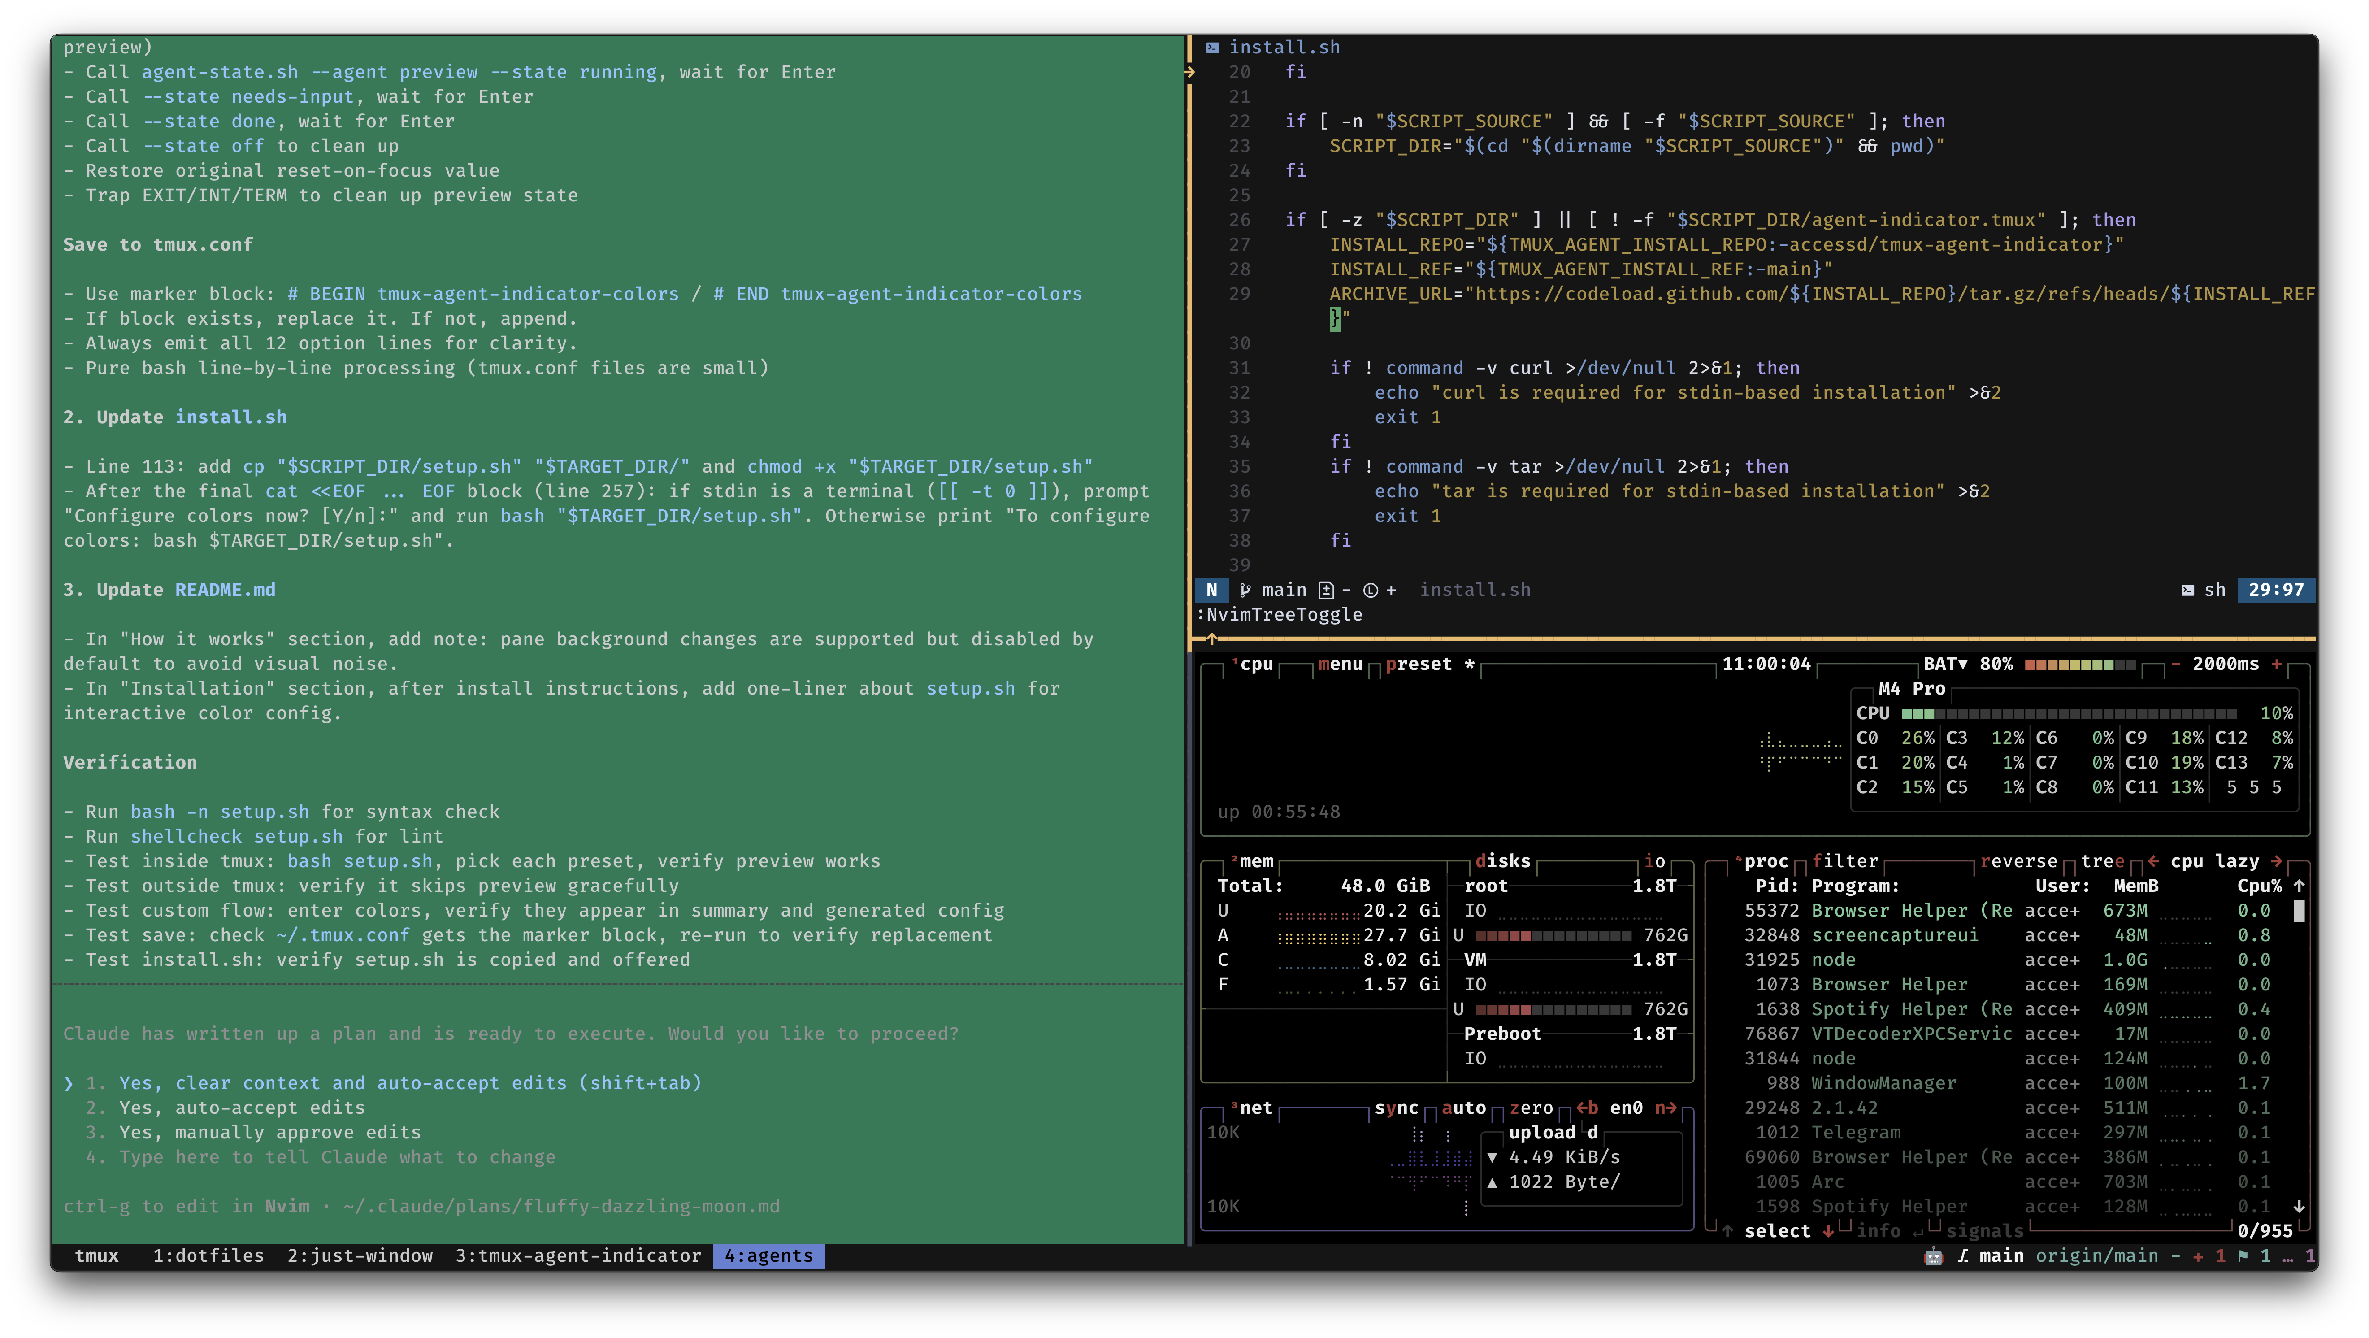Click the shell filetype icon next to sh
Image resolution: width=2369 pixels, height=1338 pixels.
click(2188, 590)
